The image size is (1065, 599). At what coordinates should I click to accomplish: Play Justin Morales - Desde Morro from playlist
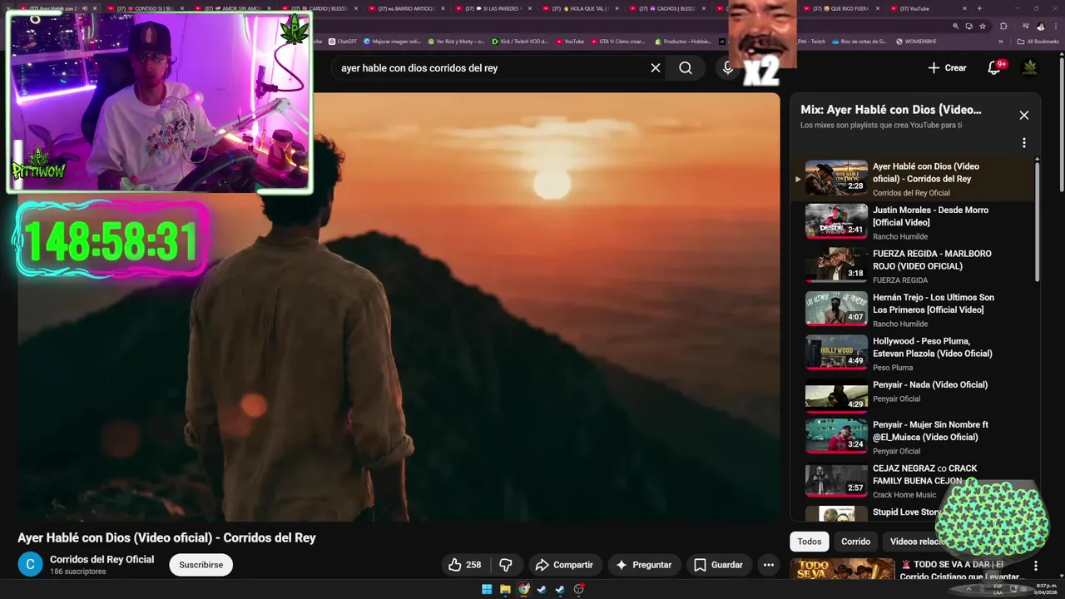pos(915,222)
